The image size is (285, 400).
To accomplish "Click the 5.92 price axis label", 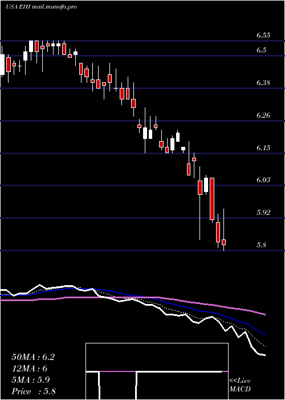I will click(263, 213).
